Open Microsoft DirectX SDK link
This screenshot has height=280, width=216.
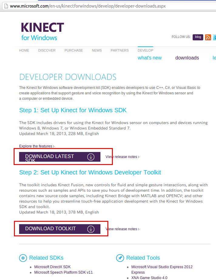(52, 267)
